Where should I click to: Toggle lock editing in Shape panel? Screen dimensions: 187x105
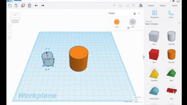[x=134, y=13]
